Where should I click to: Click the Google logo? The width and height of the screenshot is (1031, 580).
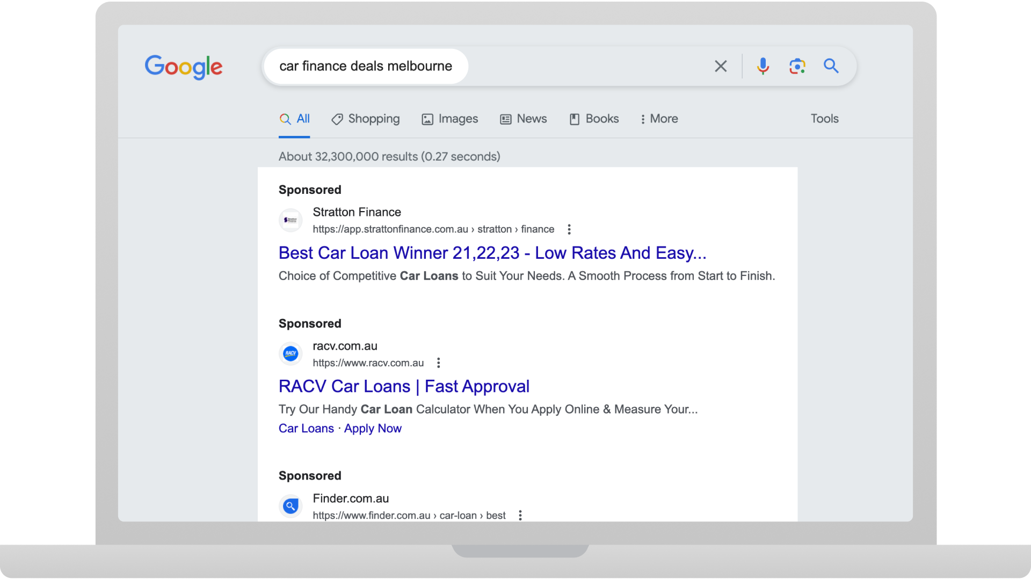click(183, 67)
